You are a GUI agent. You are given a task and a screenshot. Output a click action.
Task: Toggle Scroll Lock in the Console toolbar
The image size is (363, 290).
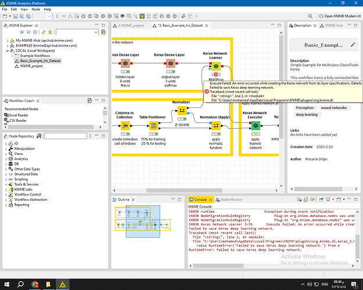tap(306, 200)
